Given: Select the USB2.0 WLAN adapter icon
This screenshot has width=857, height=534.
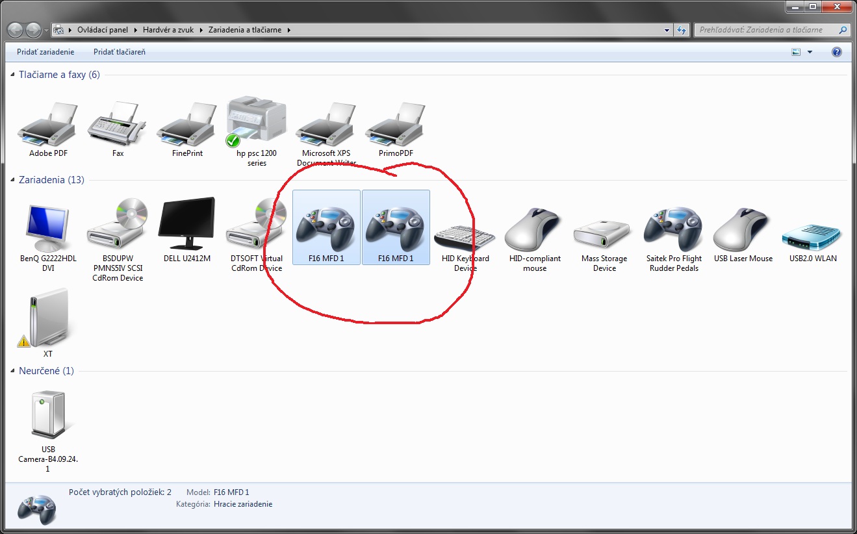Looking at the screenshot, I should coord(813,237).
